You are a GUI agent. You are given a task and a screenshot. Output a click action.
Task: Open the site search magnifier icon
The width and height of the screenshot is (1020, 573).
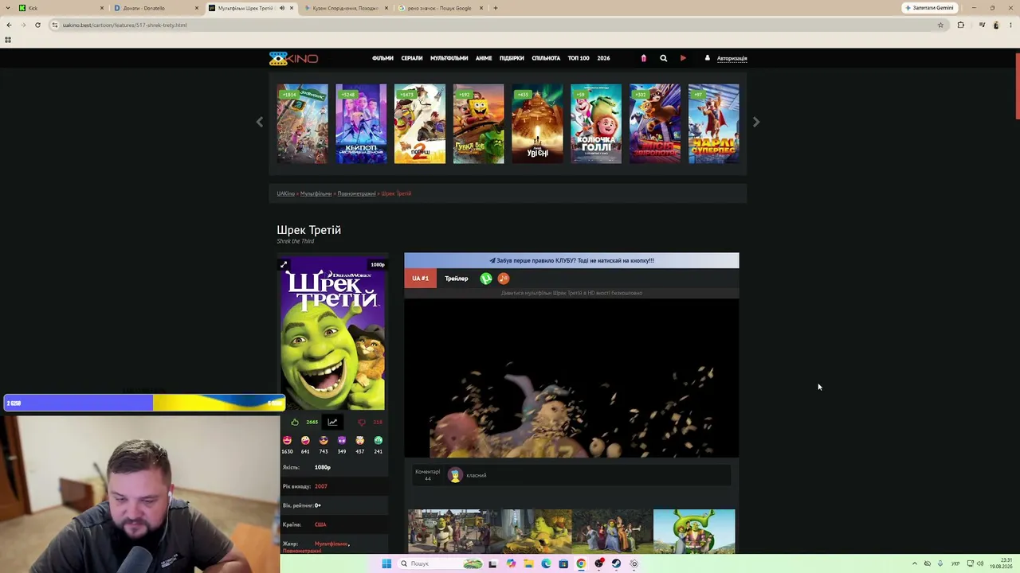pyautogui.click(x=663, y=58)
